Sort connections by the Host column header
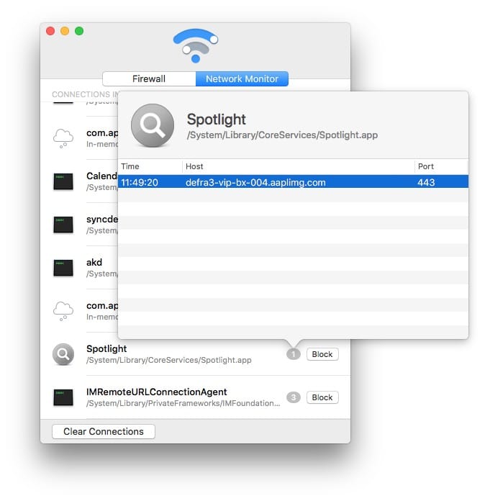Image resolution: width=490 pixels, height=501 pixels. pos(299,166)
